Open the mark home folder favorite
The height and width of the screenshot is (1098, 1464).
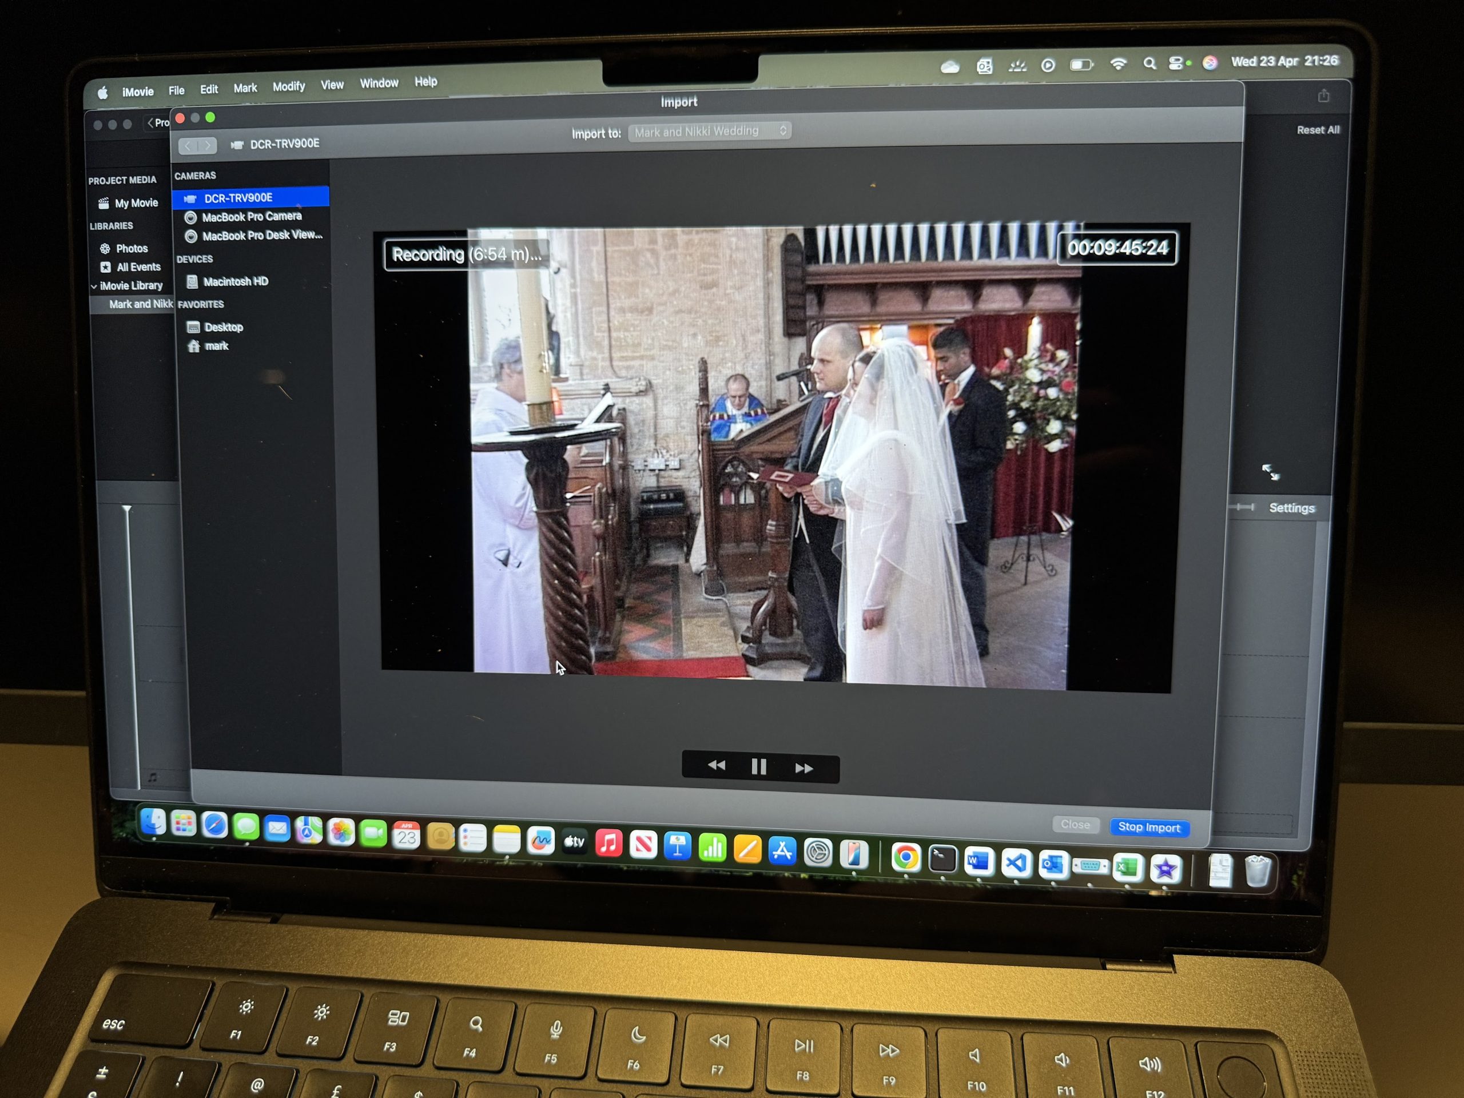tap(217, 345)
